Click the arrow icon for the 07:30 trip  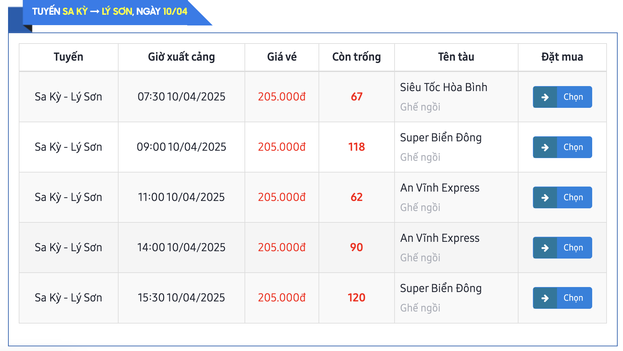coord(545,97)
